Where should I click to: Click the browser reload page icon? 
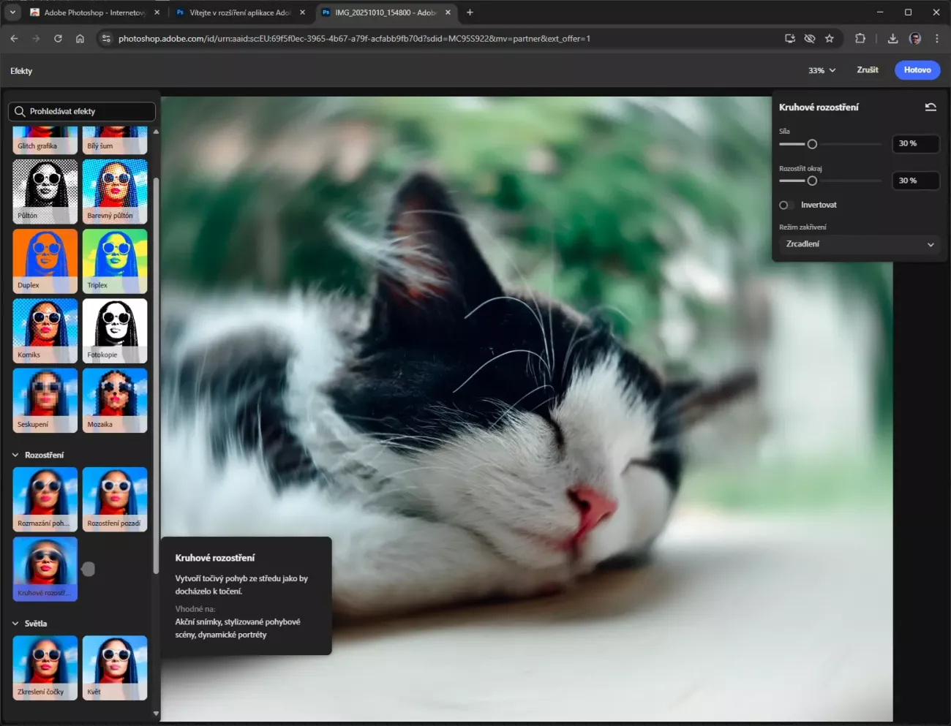click(58, 39)
